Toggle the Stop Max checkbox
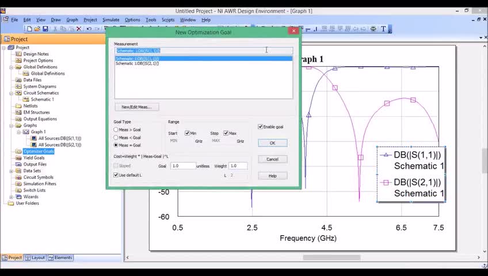Screen dimensions: 488x276 point(226,133)
